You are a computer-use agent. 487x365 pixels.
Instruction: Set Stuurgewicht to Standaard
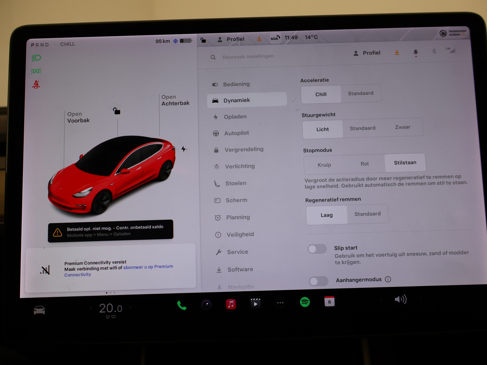click(x=362, y=128)
